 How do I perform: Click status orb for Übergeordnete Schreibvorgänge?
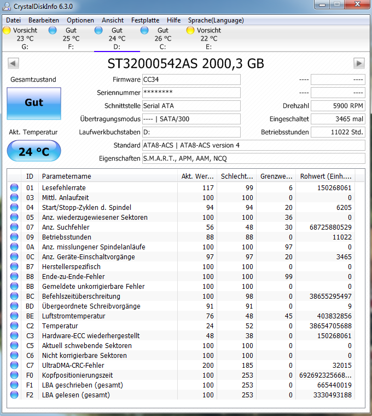(x=14, y=306)
